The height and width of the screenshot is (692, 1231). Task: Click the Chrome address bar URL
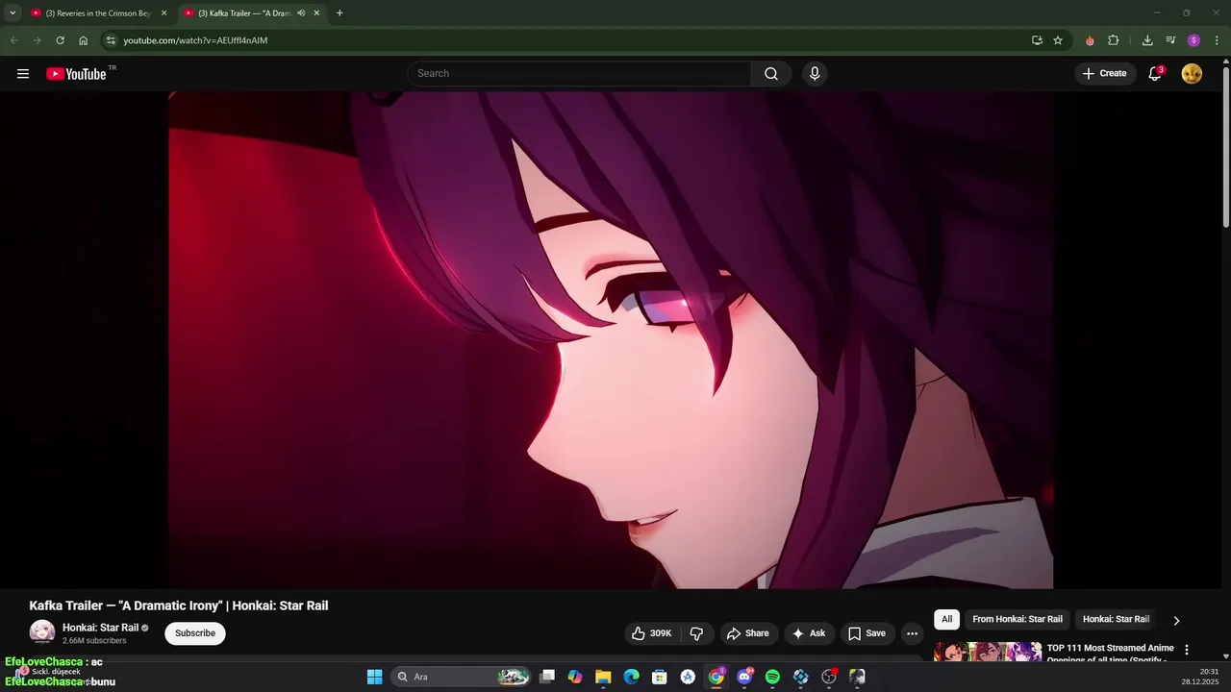[195, 40]
